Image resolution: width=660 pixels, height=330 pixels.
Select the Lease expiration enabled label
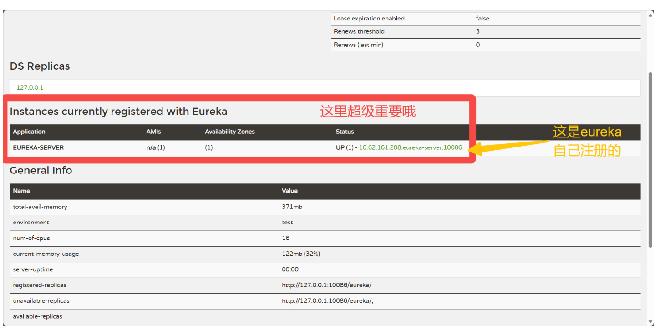[x=369, y=19]
